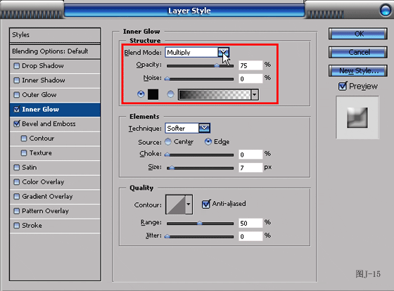Select the Center source radio button
Image resolution: width=394 pixels, height=291 pixels.
168,141
